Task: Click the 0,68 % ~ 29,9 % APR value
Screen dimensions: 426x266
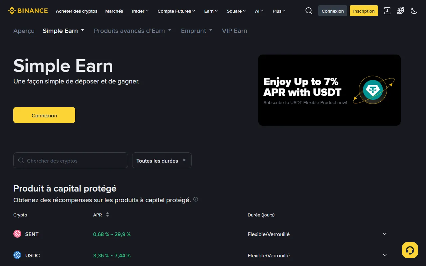Action: pos(112,234)
